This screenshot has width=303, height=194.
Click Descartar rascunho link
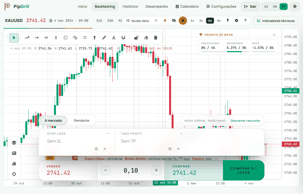point(245,121)
